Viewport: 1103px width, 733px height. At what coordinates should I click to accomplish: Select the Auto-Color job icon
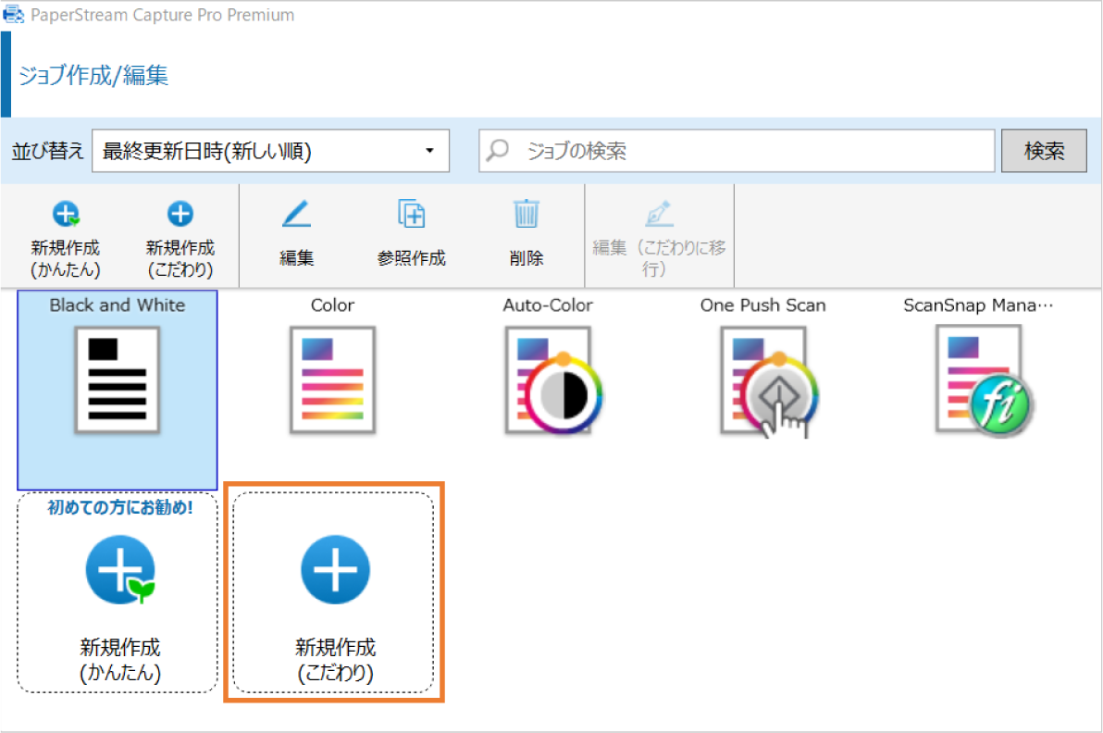tap(553, 380)
